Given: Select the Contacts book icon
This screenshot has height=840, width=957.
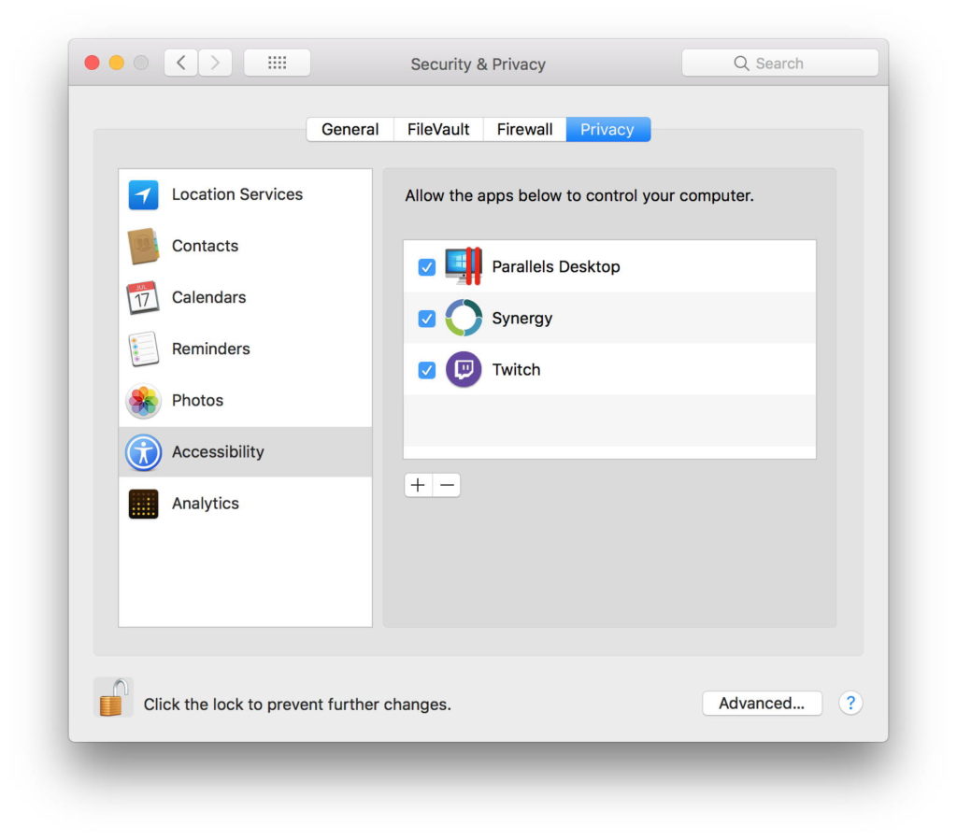Looking at the screenshot, I should tap(143, 247).
